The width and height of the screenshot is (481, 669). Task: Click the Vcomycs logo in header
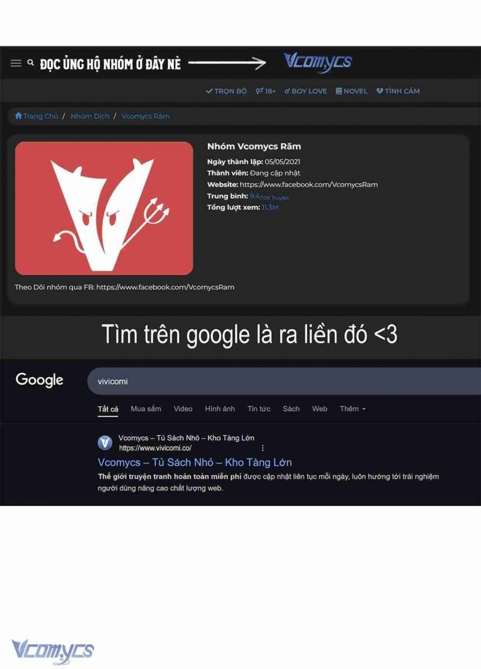(318, 63)
